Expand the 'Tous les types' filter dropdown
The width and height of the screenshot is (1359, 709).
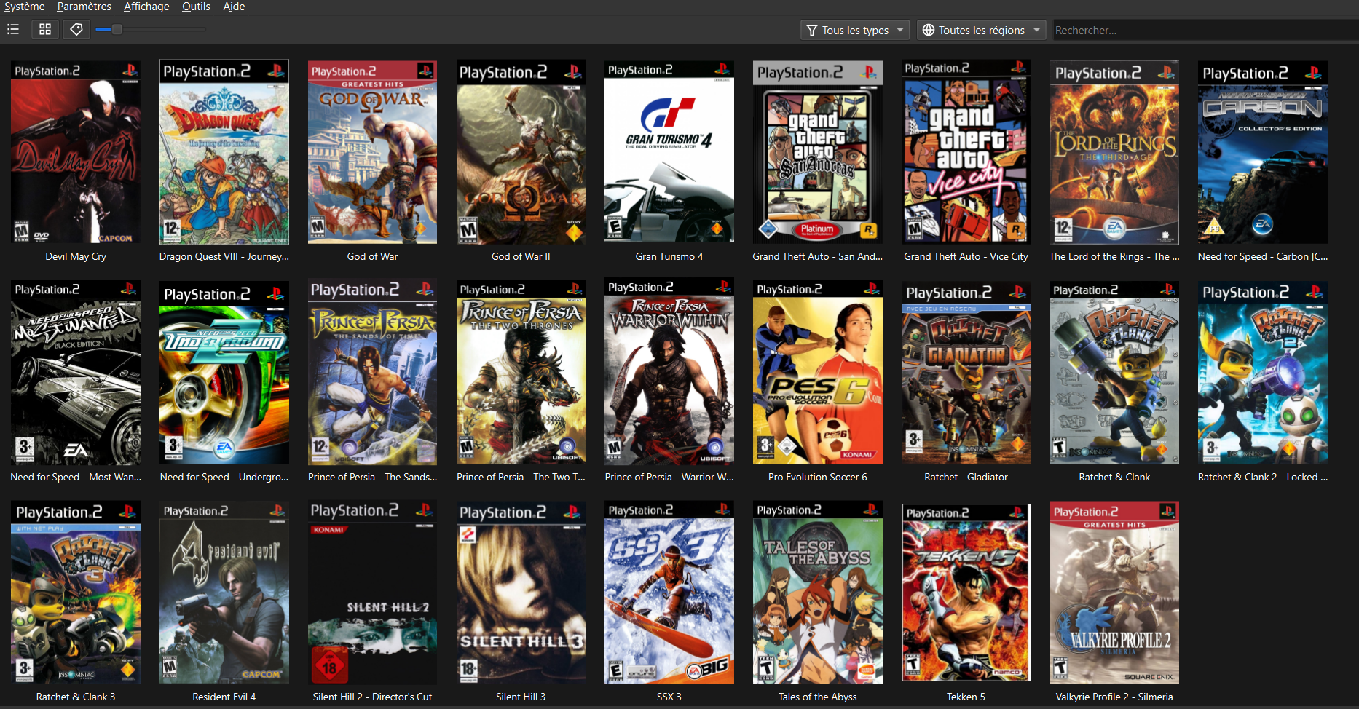(x=855, y=30)
